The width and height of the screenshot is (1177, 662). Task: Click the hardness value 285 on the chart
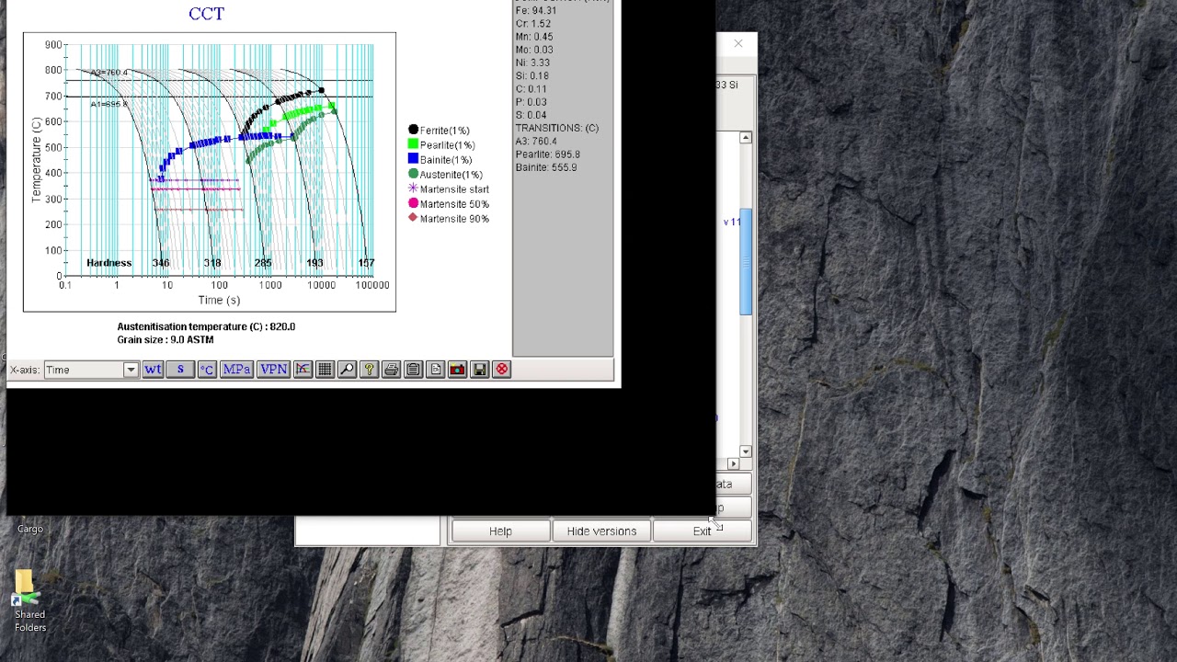263,263
